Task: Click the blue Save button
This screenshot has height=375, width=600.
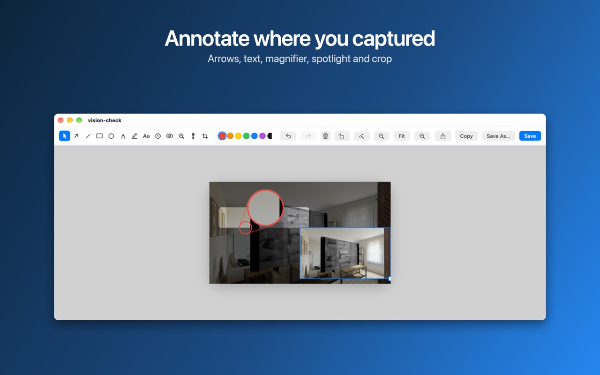Action: (x=530, y=136)
